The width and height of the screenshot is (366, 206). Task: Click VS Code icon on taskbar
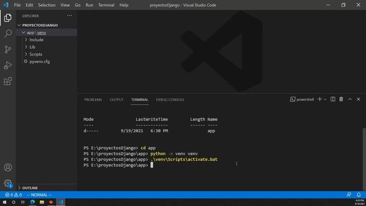pos(61,202)
